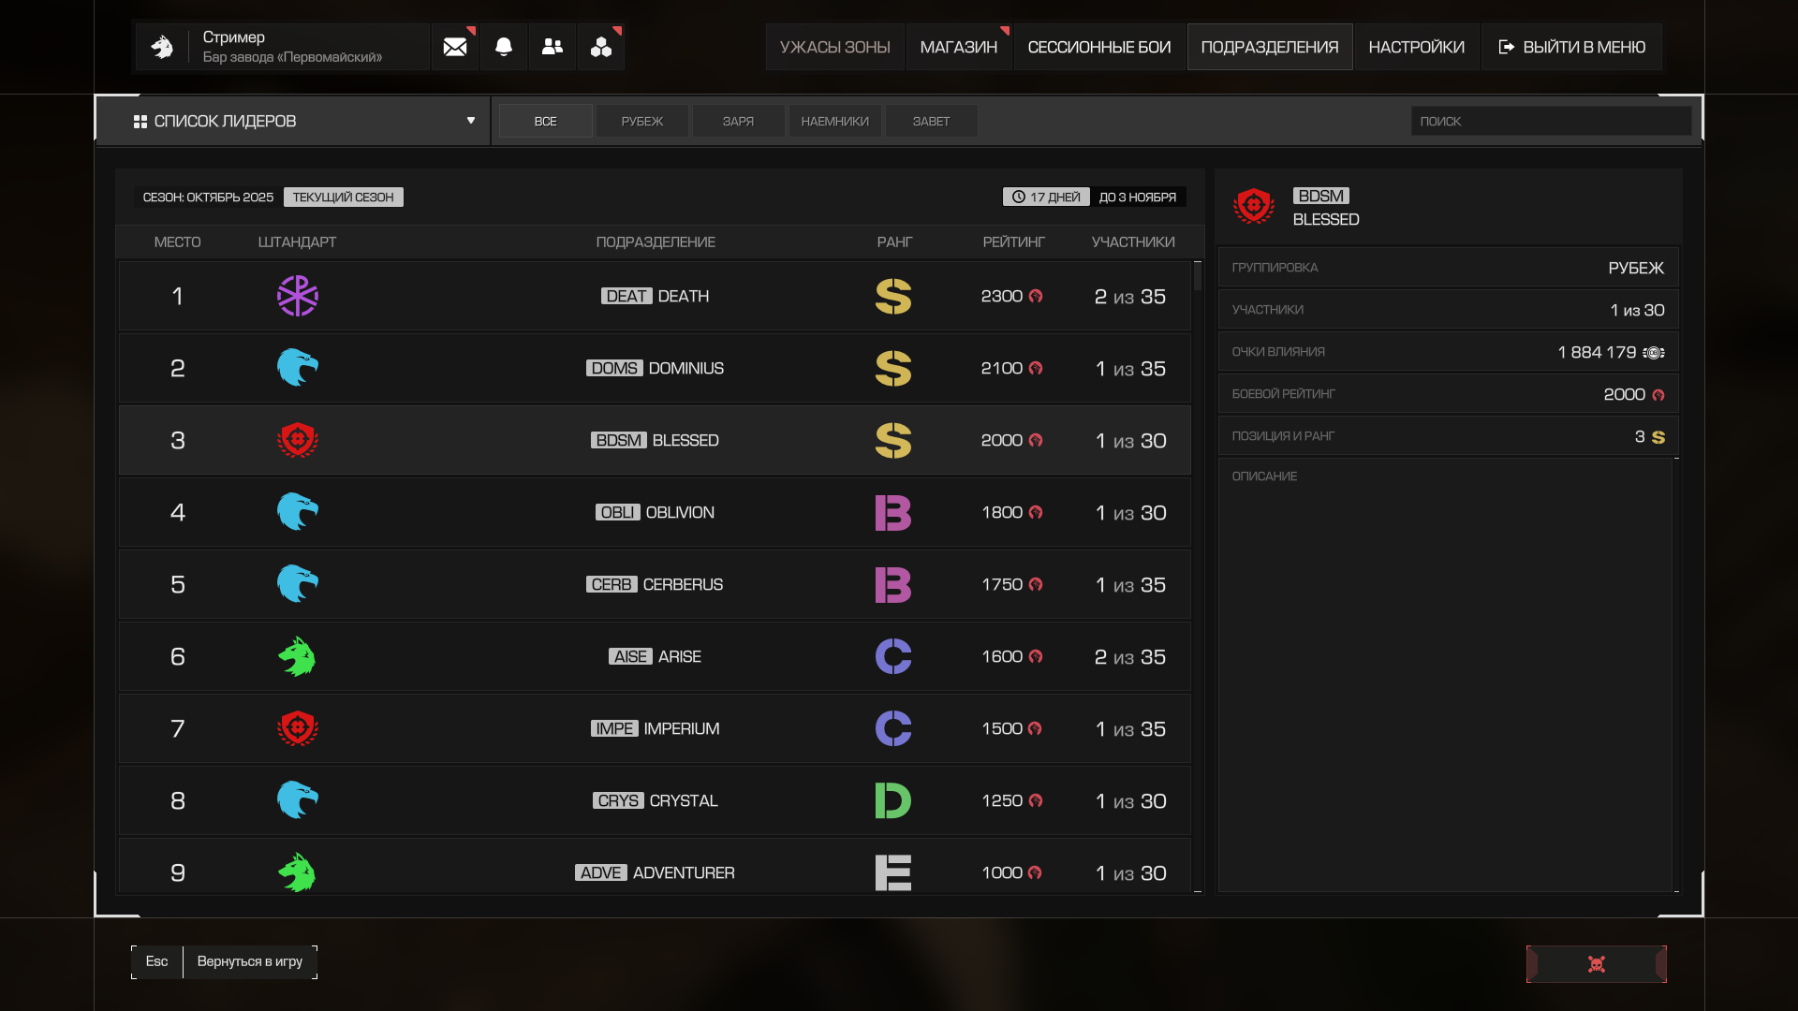Click the Поиск search field

coord(1550,121)
